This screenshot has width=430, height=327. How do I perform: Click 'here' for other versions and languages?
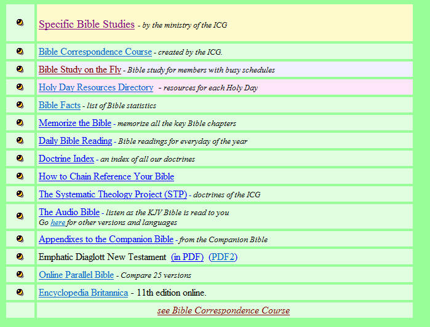tap(58, 223)
